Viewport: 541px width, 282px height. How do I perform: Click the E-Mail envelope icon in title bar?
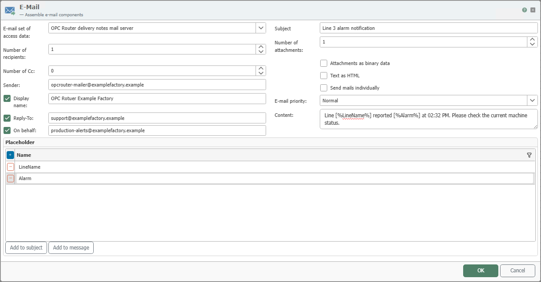(x=10, y=11)
